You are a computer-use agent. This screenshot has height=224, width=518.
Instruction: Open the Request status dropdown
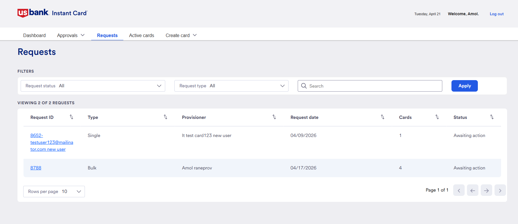coord(93,86)
